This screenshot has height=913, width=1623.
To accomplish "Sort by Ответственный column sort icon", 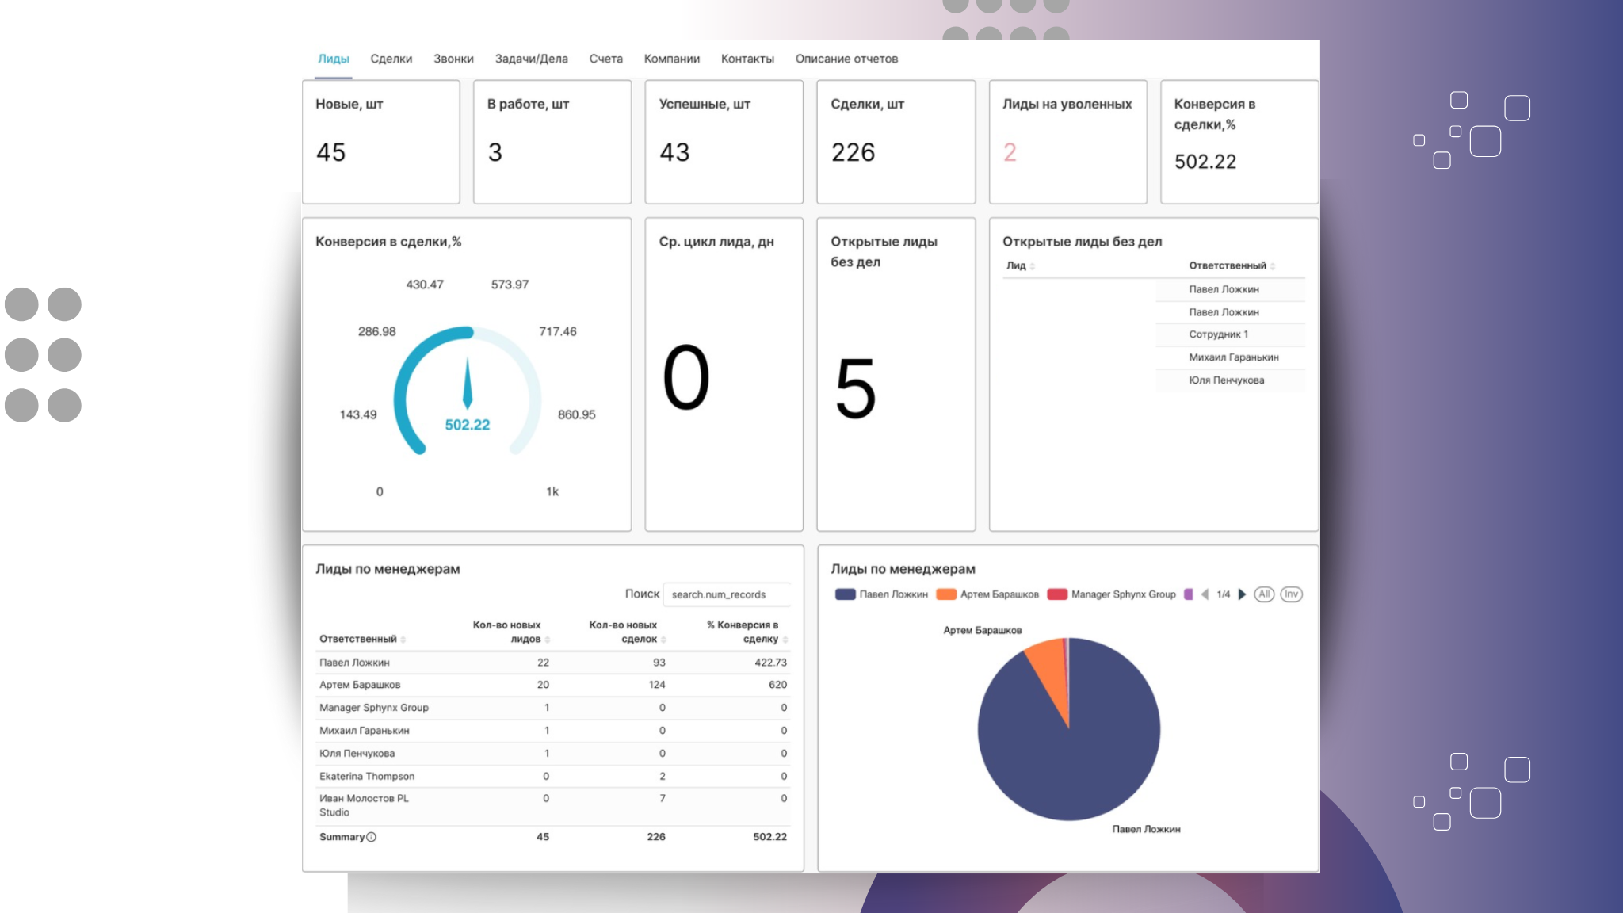I will 403,640.
